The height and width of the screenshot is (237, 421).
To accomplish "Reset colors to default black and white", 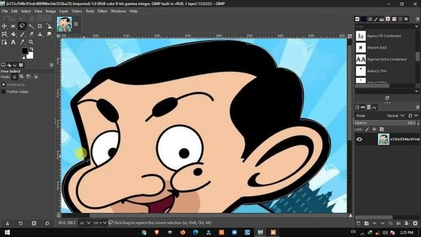I will (x=24, y=57).
